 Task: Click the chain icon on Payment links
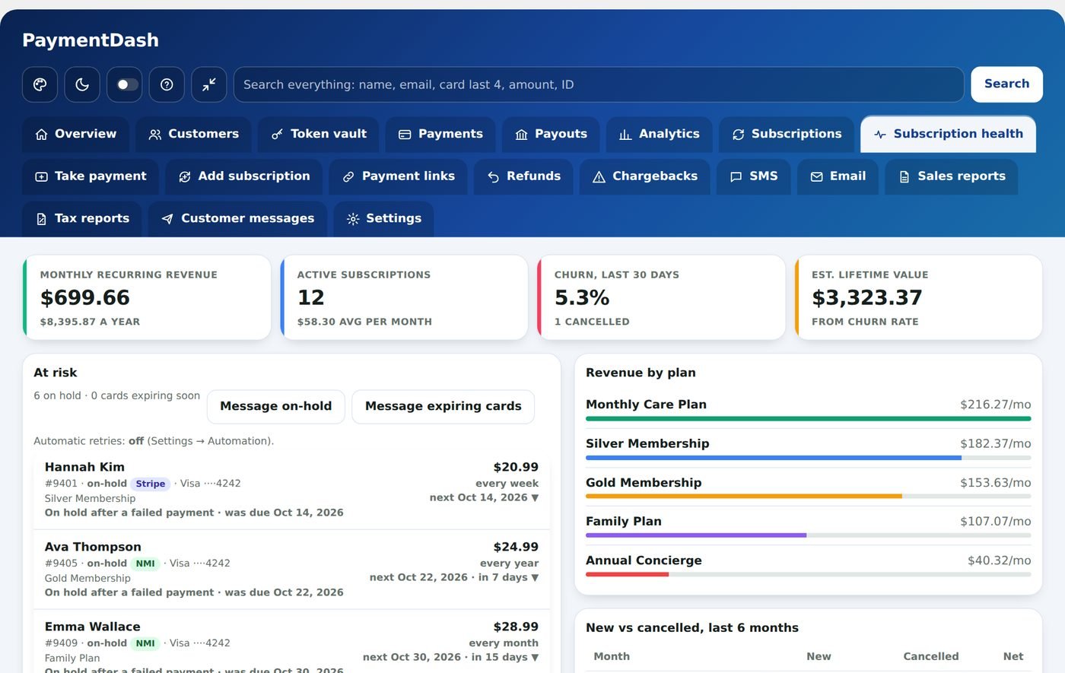[x=348, y=176]
